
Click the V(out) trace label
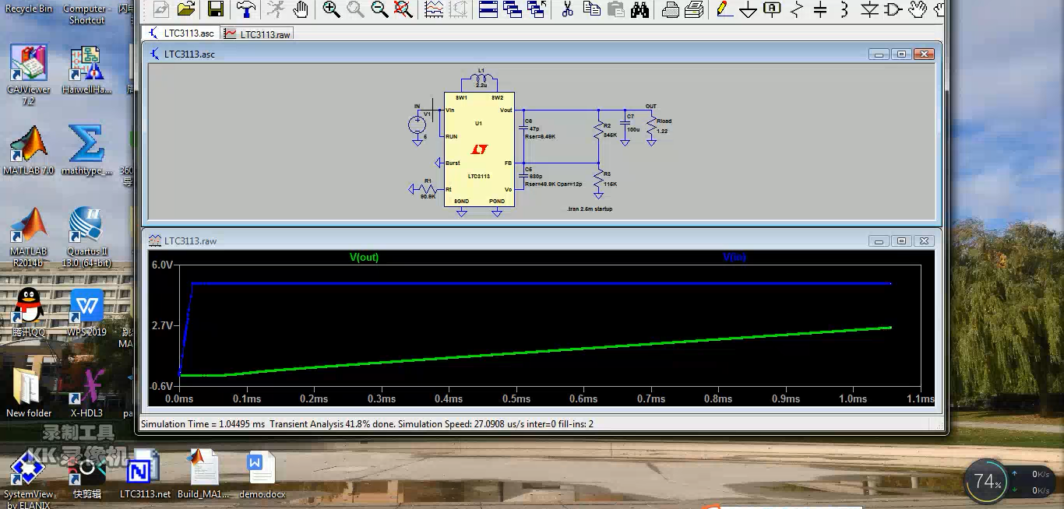point(364,258)
